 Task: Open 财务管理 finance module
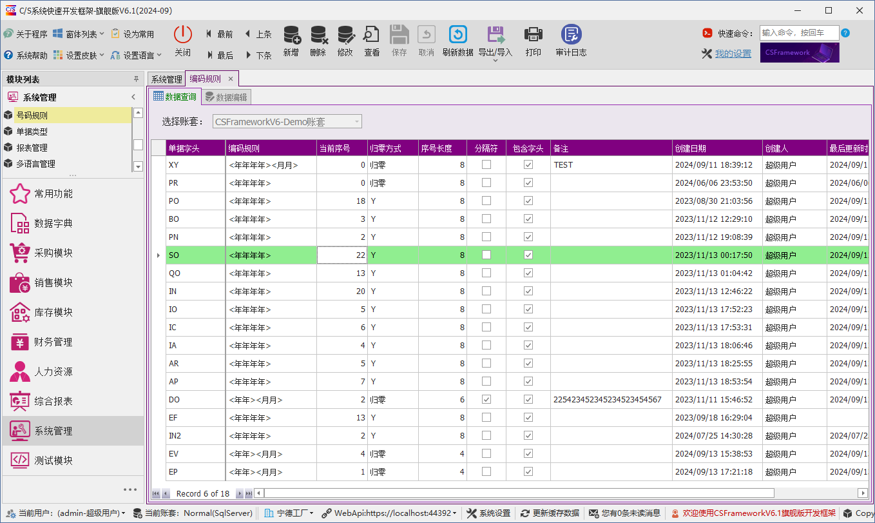tap(73, 342)
